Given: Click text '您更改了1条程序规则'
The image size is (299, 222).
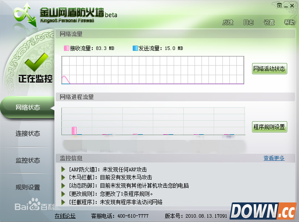Looking at the screenshot, I should pyautogui.click(x=125, y=194).
